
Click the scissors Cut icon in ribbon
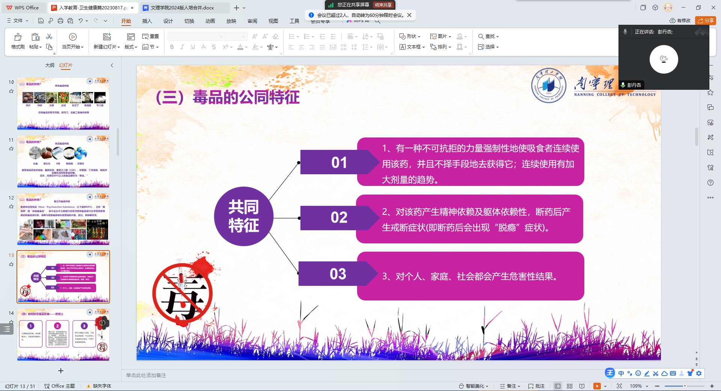pos(49,36)
